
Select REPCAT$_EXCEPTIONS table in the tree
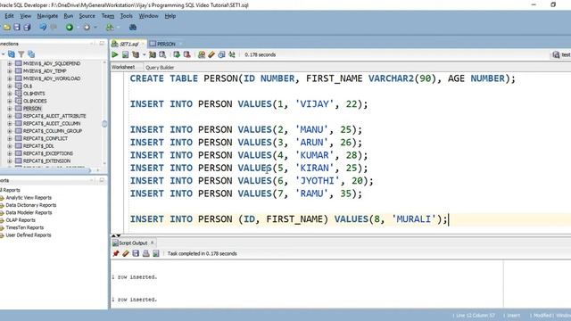point(47,153)
